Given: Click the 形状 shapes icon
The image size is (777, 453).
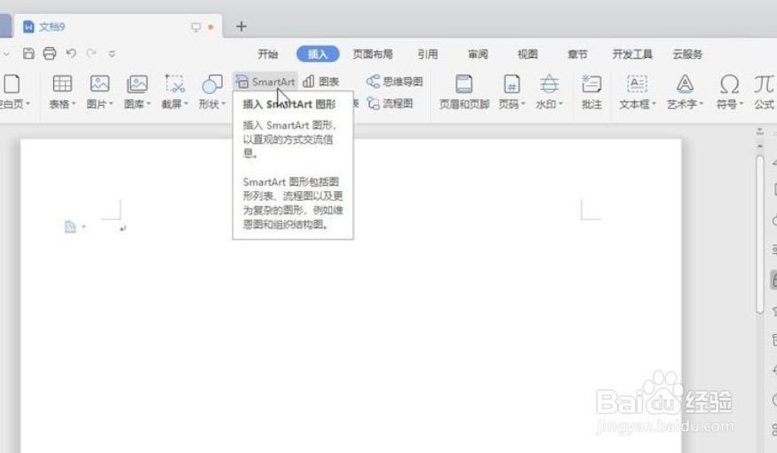Looking at the screenshot, I should 212,83.
